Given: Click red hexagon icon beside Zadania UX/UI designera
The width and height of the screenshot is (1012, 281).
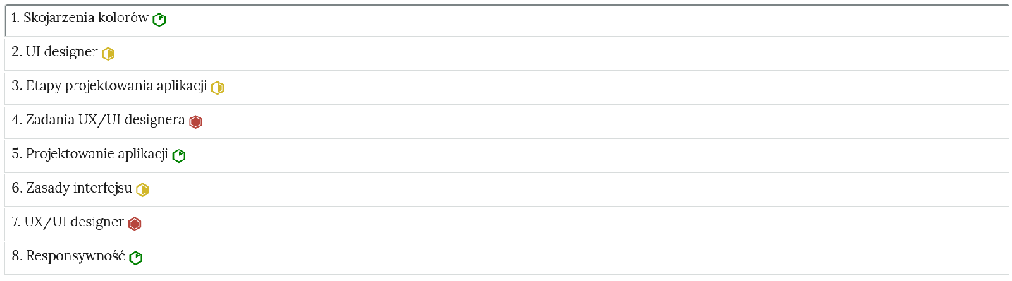Looking at the screenshot, I should coord(196,123).
